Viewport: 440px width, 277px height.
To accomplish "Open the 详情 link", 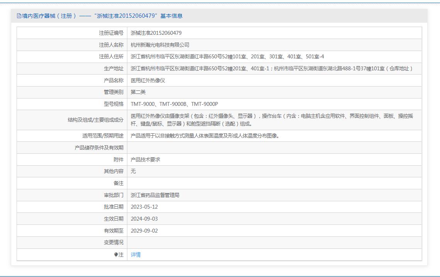I will point(135,255).
